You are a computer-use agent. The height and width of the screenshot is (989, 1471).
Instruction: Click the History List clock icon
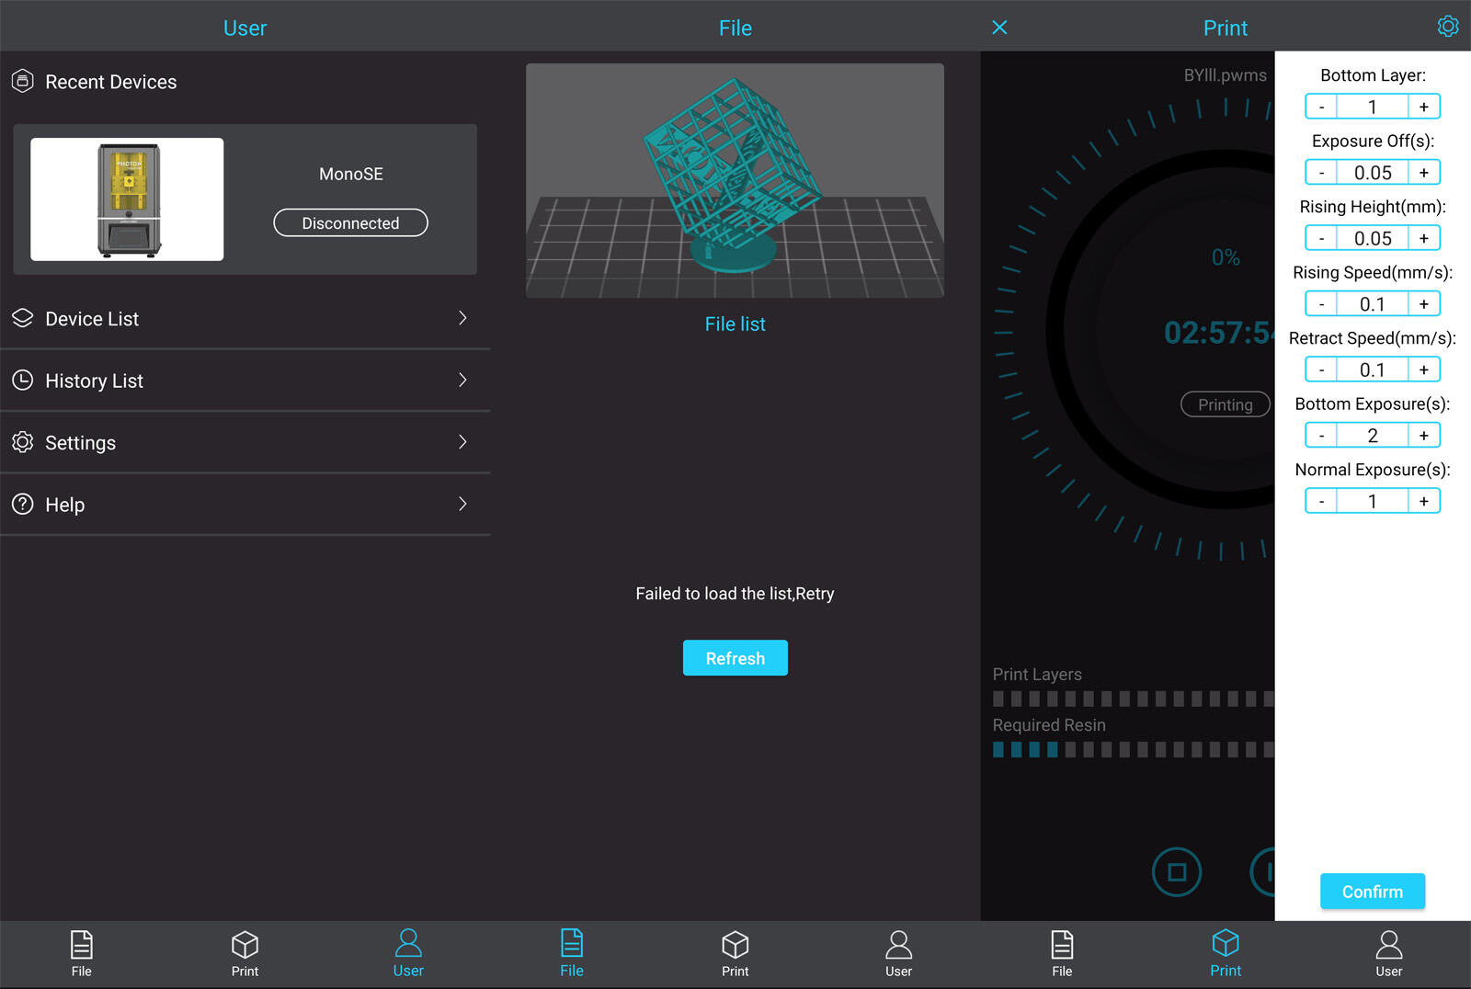tap(23, 381)
